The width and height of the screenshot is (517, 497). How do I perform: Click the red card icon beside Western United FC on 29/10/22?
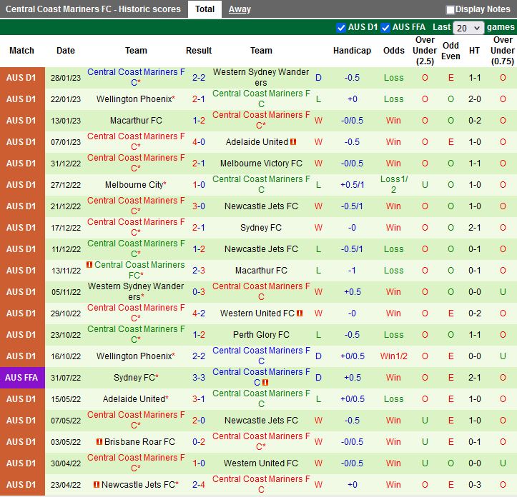pos(300,313)
